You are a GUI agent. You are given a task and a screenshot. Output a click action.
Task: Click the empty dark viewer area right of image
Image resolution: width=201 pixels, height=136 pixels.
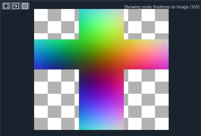(x=185, y=72)
